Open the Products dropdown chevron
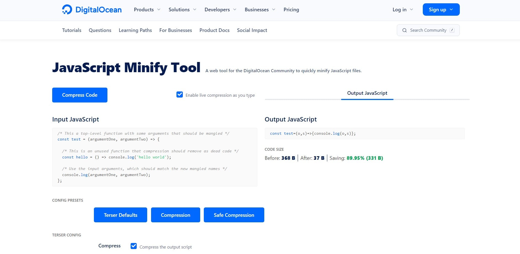 [159, 9]
